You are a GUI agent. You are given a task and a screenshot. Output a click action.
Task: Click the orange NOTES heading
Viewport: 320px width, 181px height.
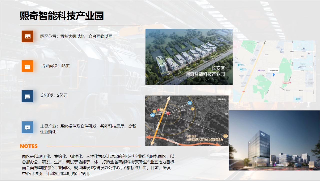29,146
